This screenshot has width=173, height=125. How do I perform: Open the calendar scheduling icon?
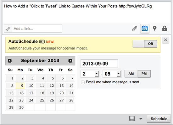[145, 29]
